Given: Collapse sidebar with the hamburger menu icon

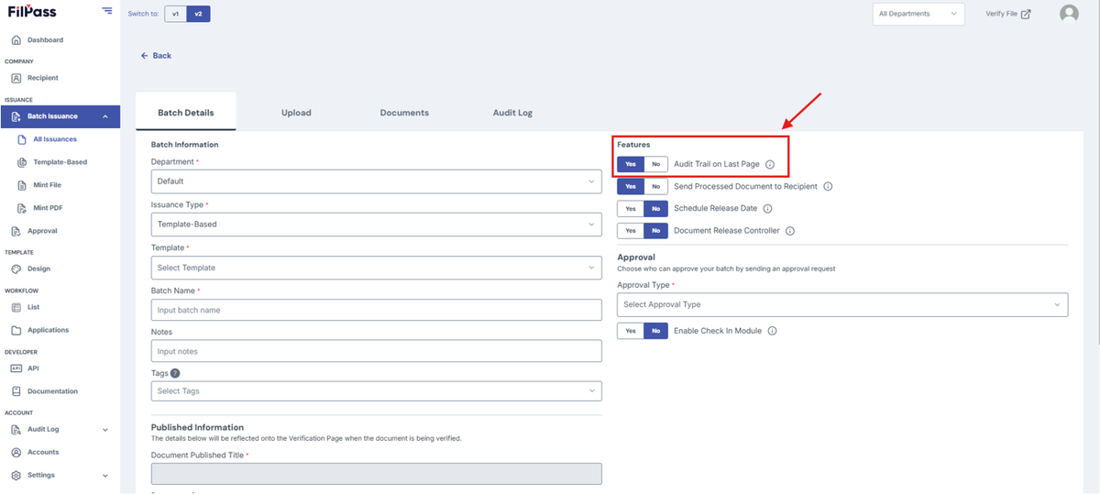Looking at the screenshot, I should 107,11.
